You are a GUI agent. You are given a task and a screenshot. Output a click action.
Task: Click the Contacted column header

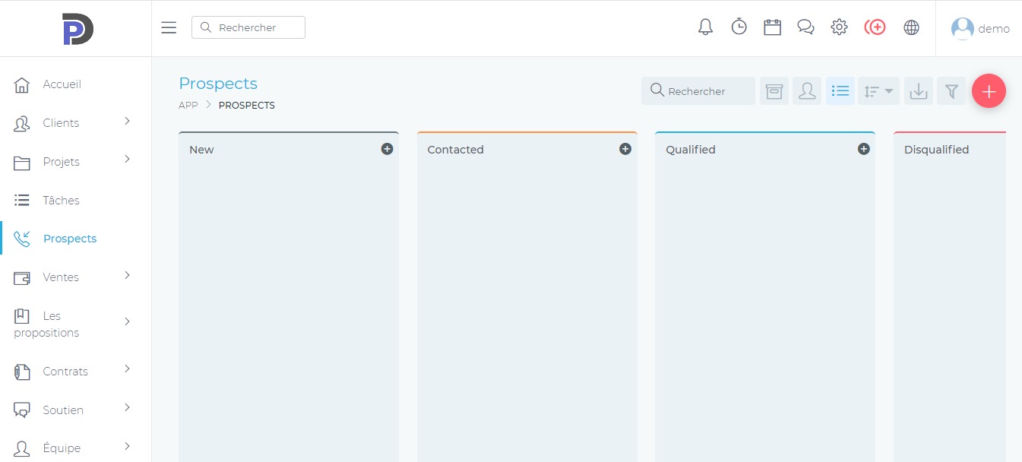coord(456,150)
